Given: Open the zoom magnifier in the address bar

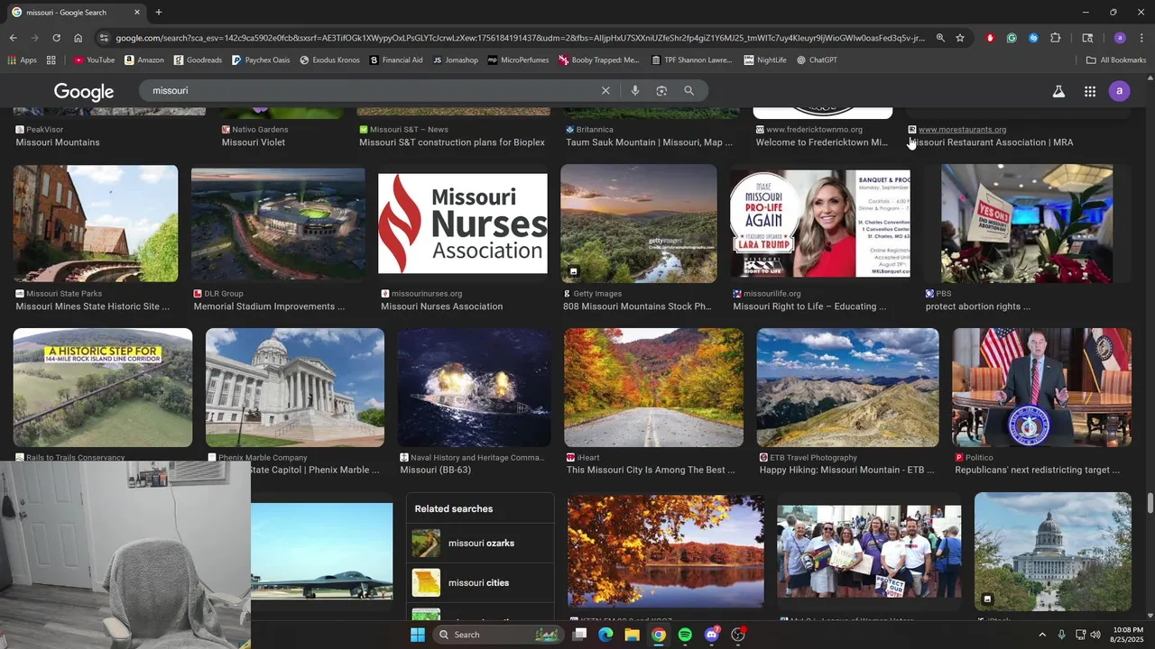Looking at the screenshot, I should click(x=940, y=38).
